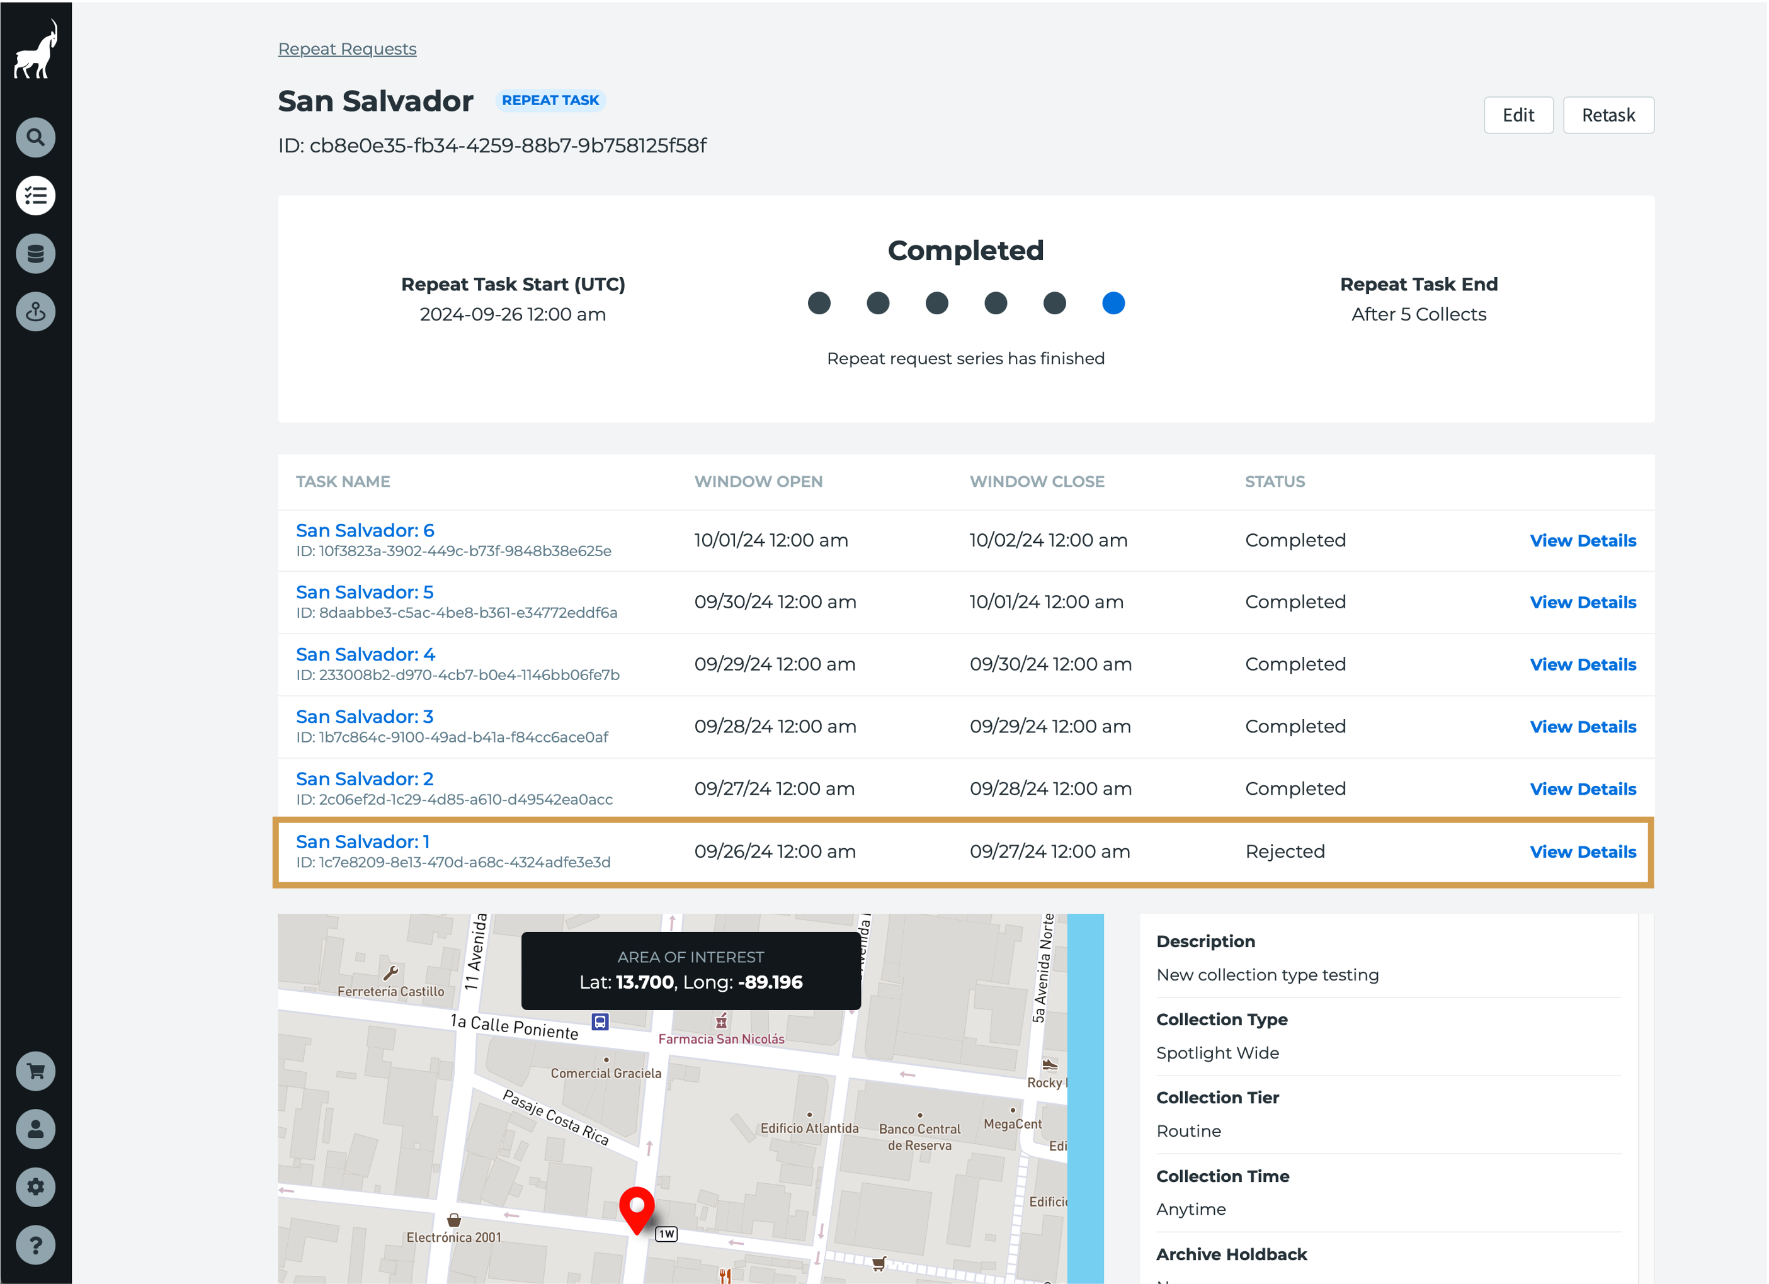The image size is (1769, 1284).
Task: Open the user profile sidebar icon
Action: pos(36,1128)
